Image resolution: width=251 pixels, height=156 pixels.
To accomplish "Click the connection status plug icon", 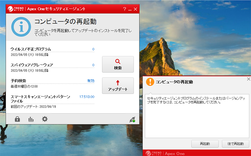I will [132, 120].
